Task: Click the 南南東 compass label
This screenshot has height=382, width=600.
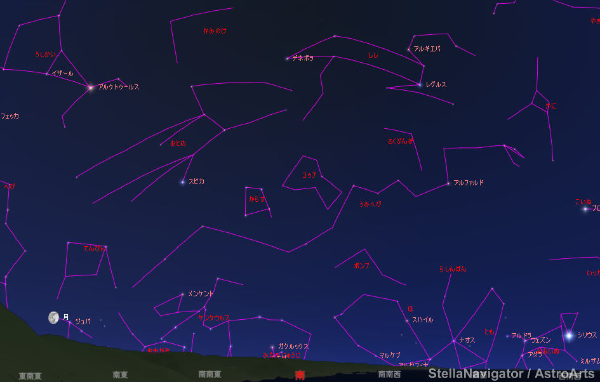Action: point(210,374)
